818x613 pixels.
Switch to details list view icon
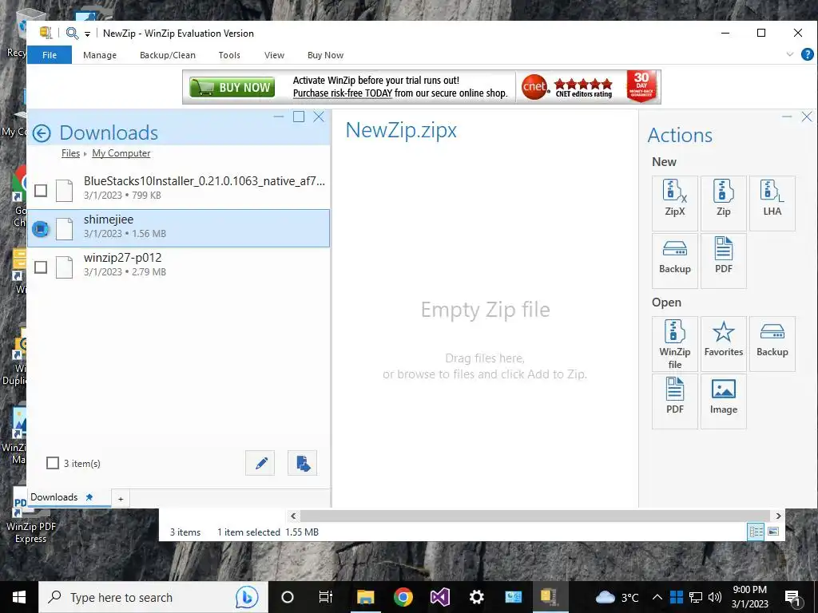[756, 531]
